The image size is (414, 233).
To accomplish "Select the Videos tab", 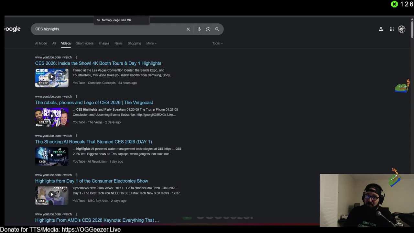I will [x=66, y=43].
